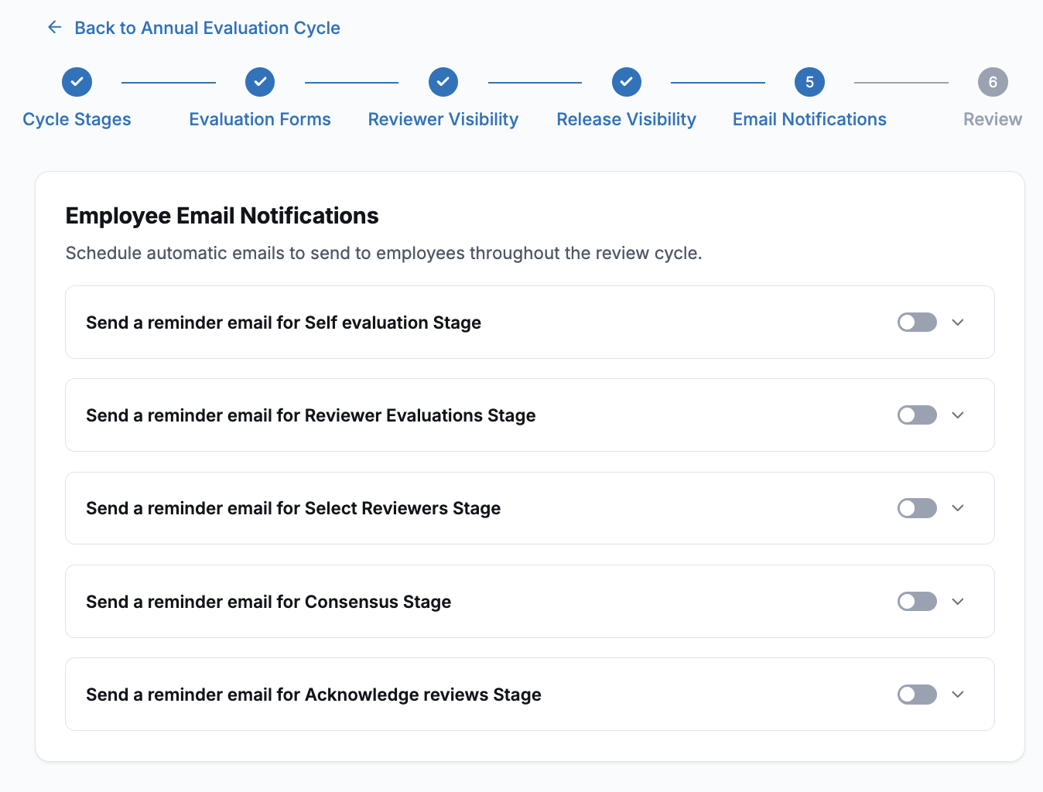Image resolution: width=1043 pixels, height=792 pixels.
Task: Enable Select Reviewers Stage reminder toggle
Action: tap(917, 508)
